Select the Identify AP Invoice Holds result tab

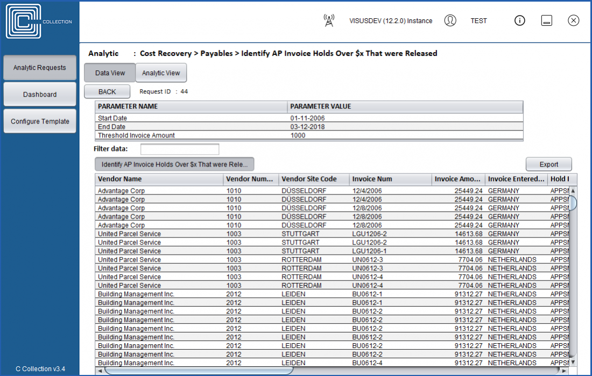coord(174,164)
